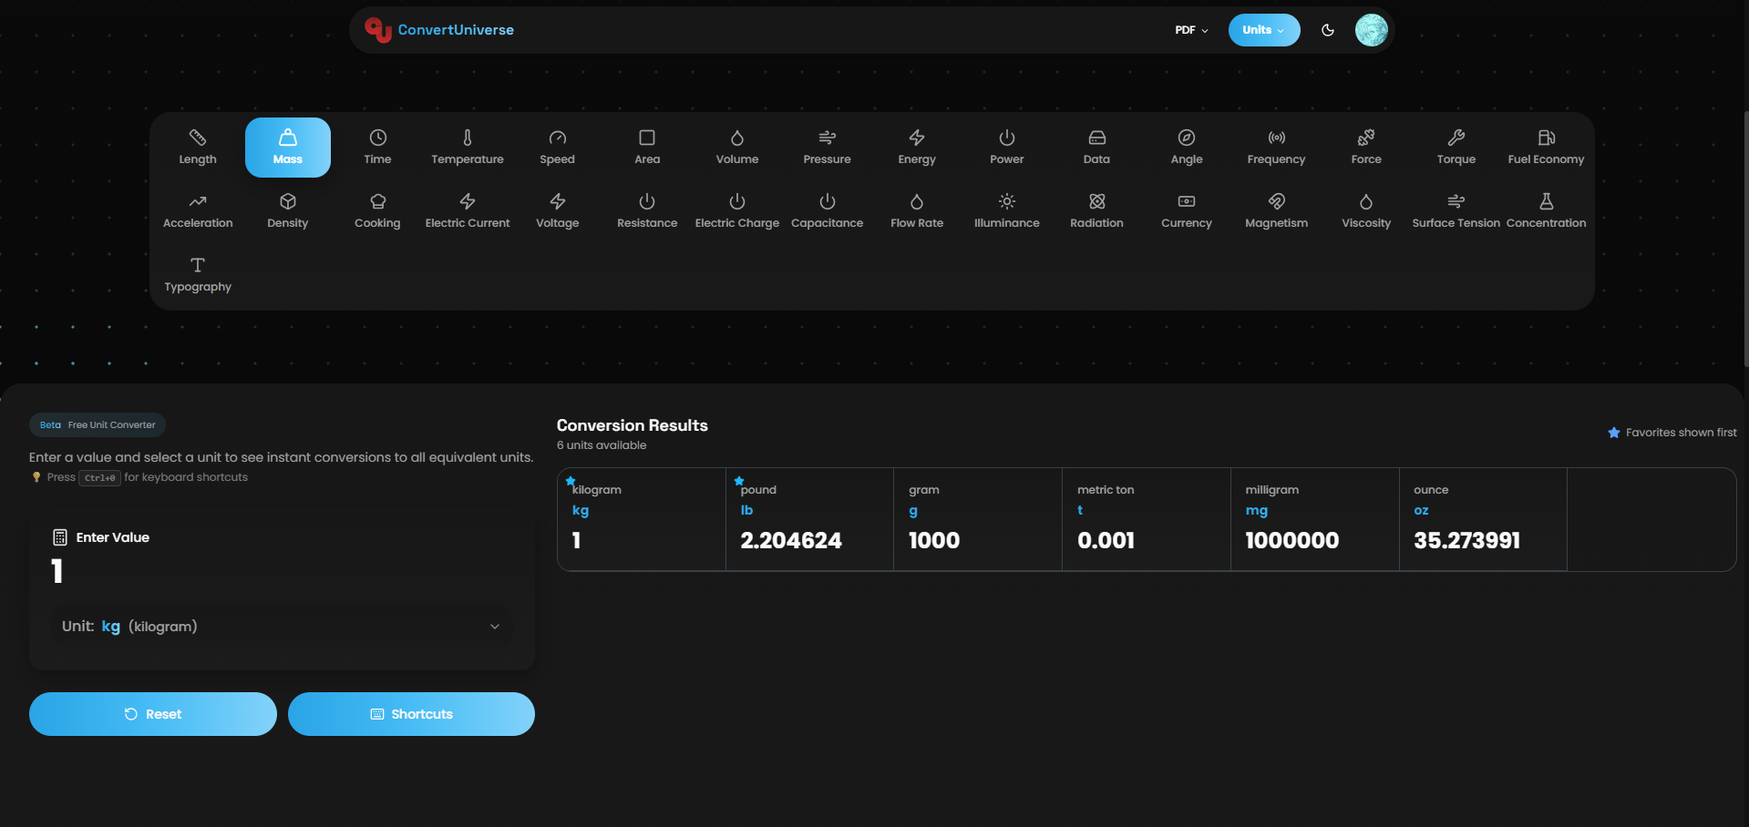Open the Data storage category
Viewport: 1749px width, 827px height.
click(1096, 147)
